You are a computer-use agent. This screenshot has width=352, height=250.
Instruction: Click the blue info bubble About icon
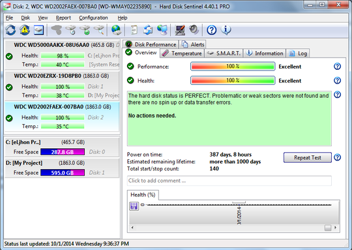(x=226, y=30)
